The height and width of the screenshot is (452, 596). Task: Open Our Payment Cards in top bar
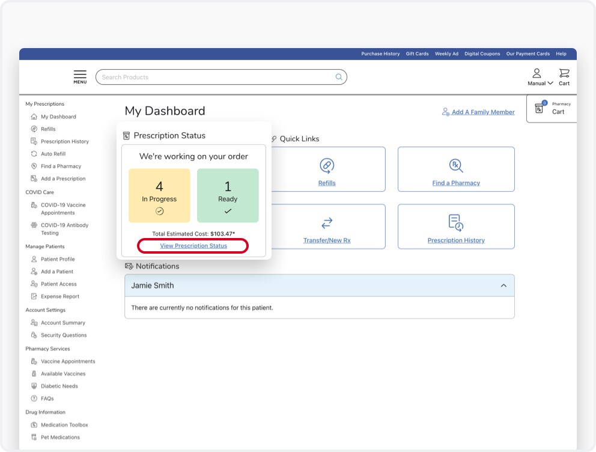[x=528, y=54]
